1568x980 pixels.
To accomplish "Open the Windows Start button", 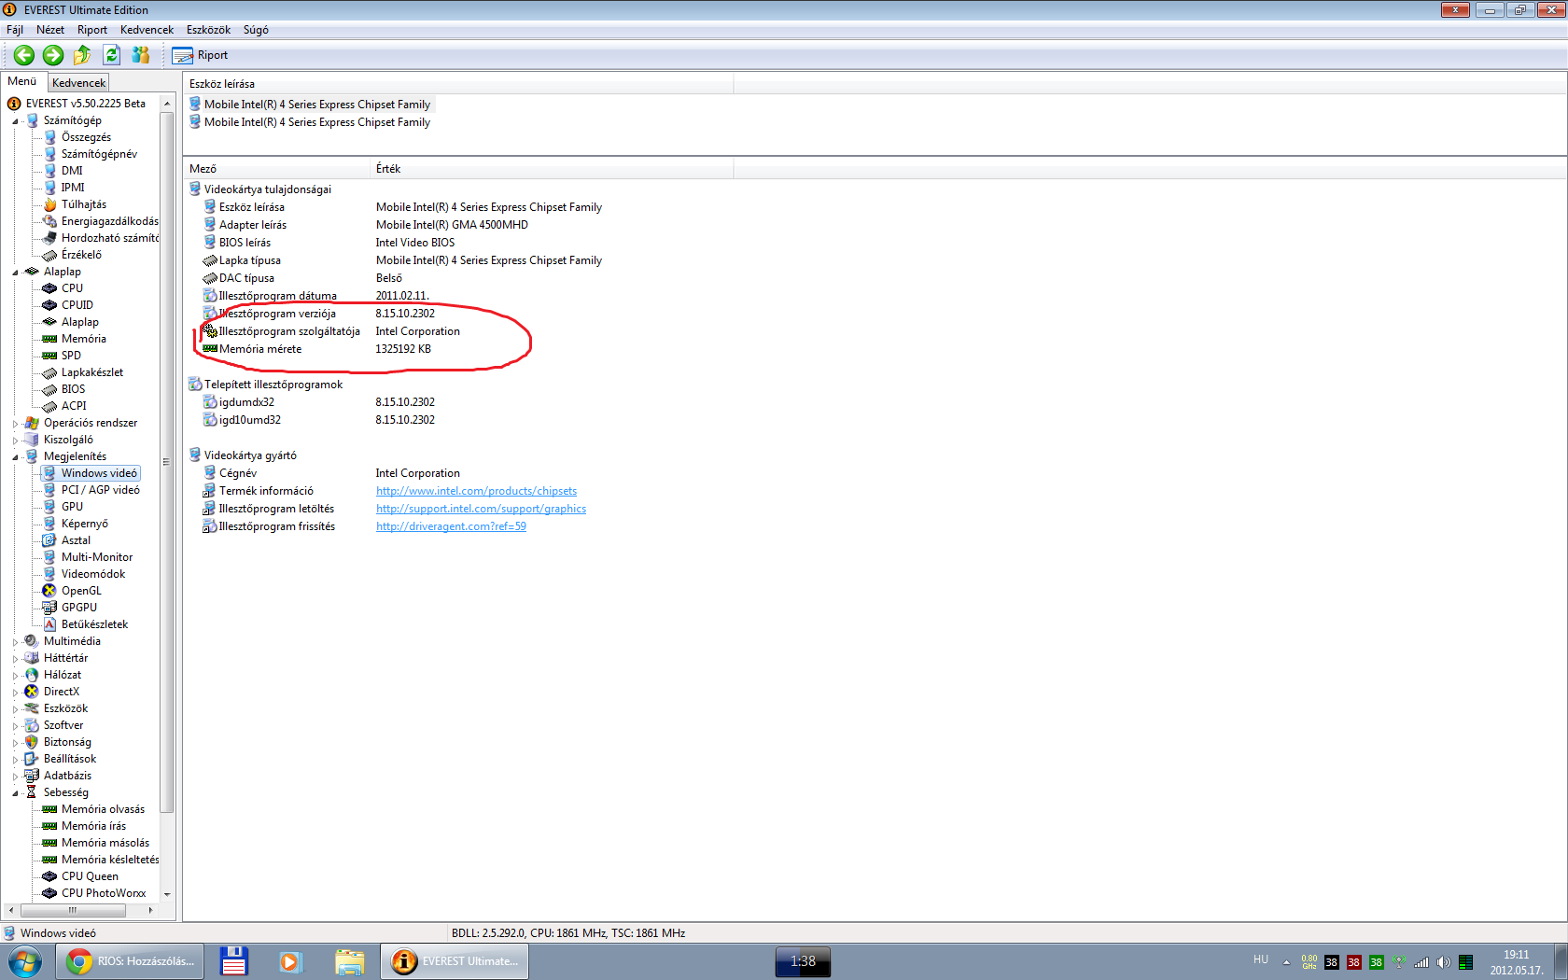I will [25, 961].
